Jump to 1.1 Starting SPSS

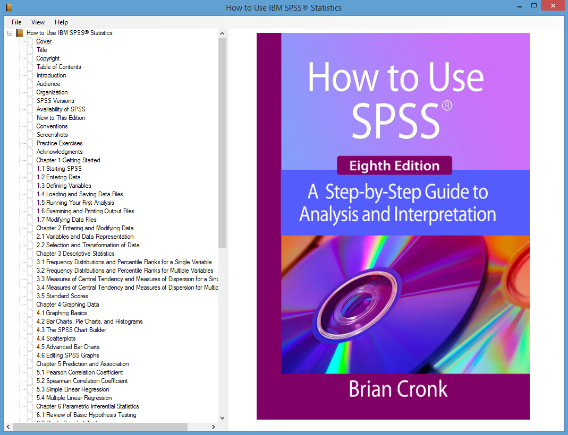click(x=59, y=169)
